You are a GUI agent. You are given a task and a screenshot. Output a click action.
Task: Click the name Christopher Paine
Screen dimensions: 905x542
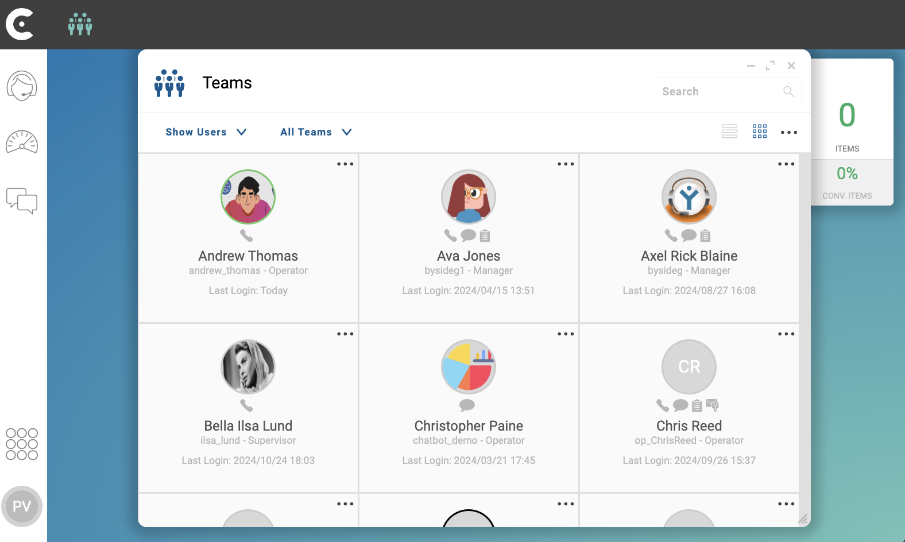(x=469, y=426)
